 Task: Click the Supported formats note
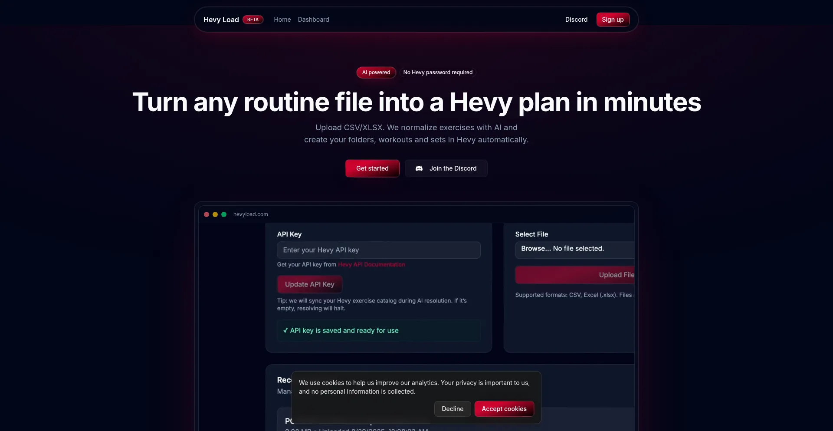point(574,295)
